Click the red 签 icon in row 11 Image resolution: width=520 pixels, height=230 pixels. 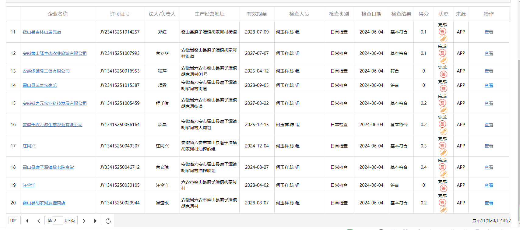tap(442, 31)
